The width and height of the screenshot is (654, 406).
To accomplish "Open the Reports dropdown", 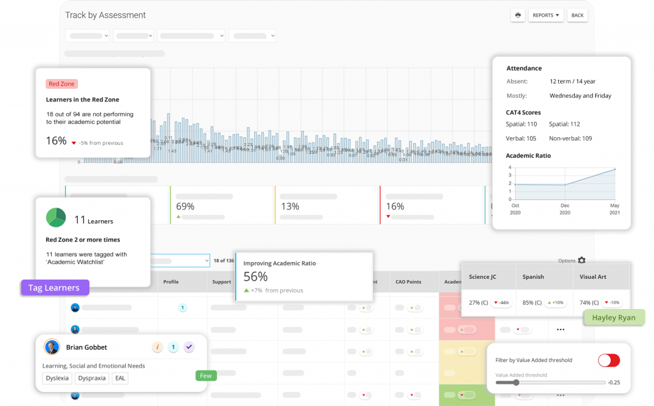I will [546, 15].
